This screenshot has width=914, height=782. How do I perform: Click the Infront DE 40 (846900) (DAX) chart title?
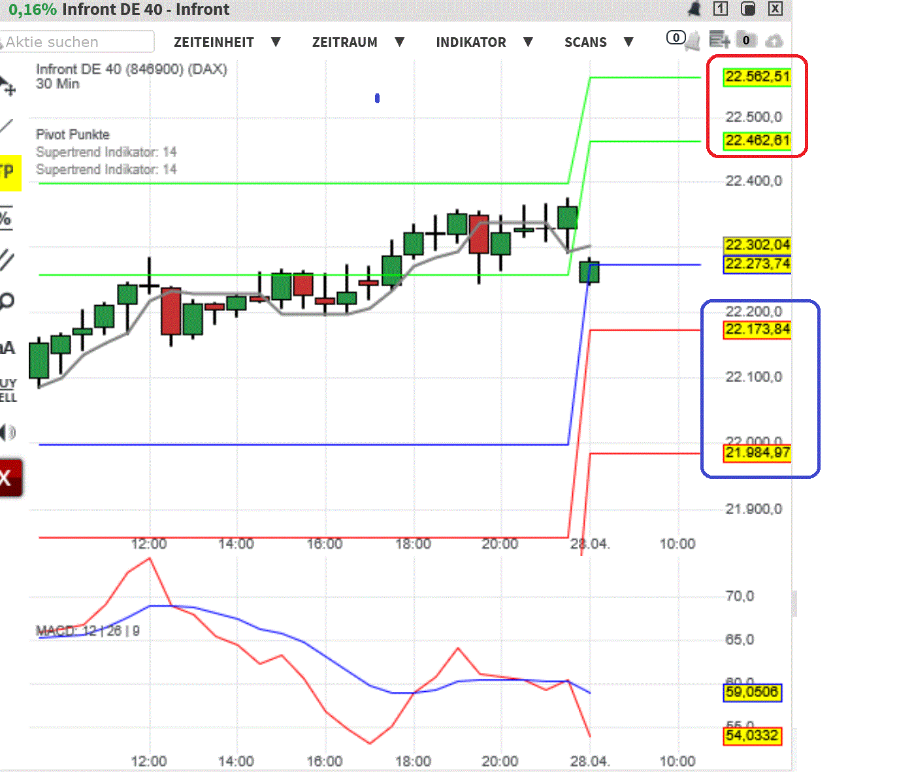tap(131, 69)
